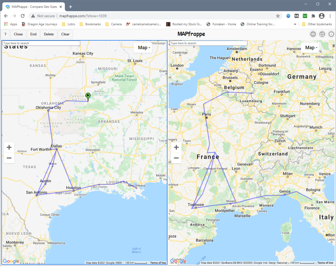This screenshot has height=266, width=336.
Task: Zoom in on the left map
Action: 9,147
